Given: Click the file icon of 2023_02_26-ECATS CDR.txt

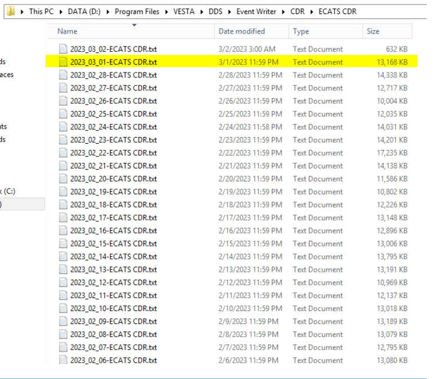Looking at the screenshot, I should pyautogui.click(x=63, y=101).
